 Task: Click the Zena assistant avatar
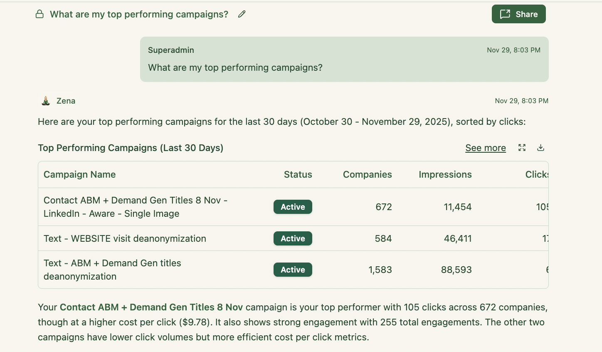tap(45, 100)
